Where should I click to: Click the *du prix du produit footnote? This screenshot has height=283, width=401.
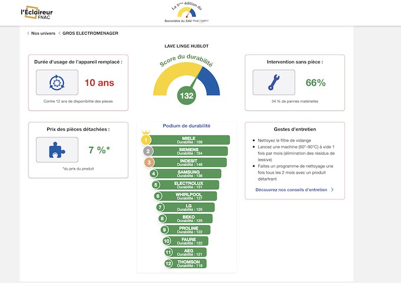pyautogui.click(x=78, y=169)
